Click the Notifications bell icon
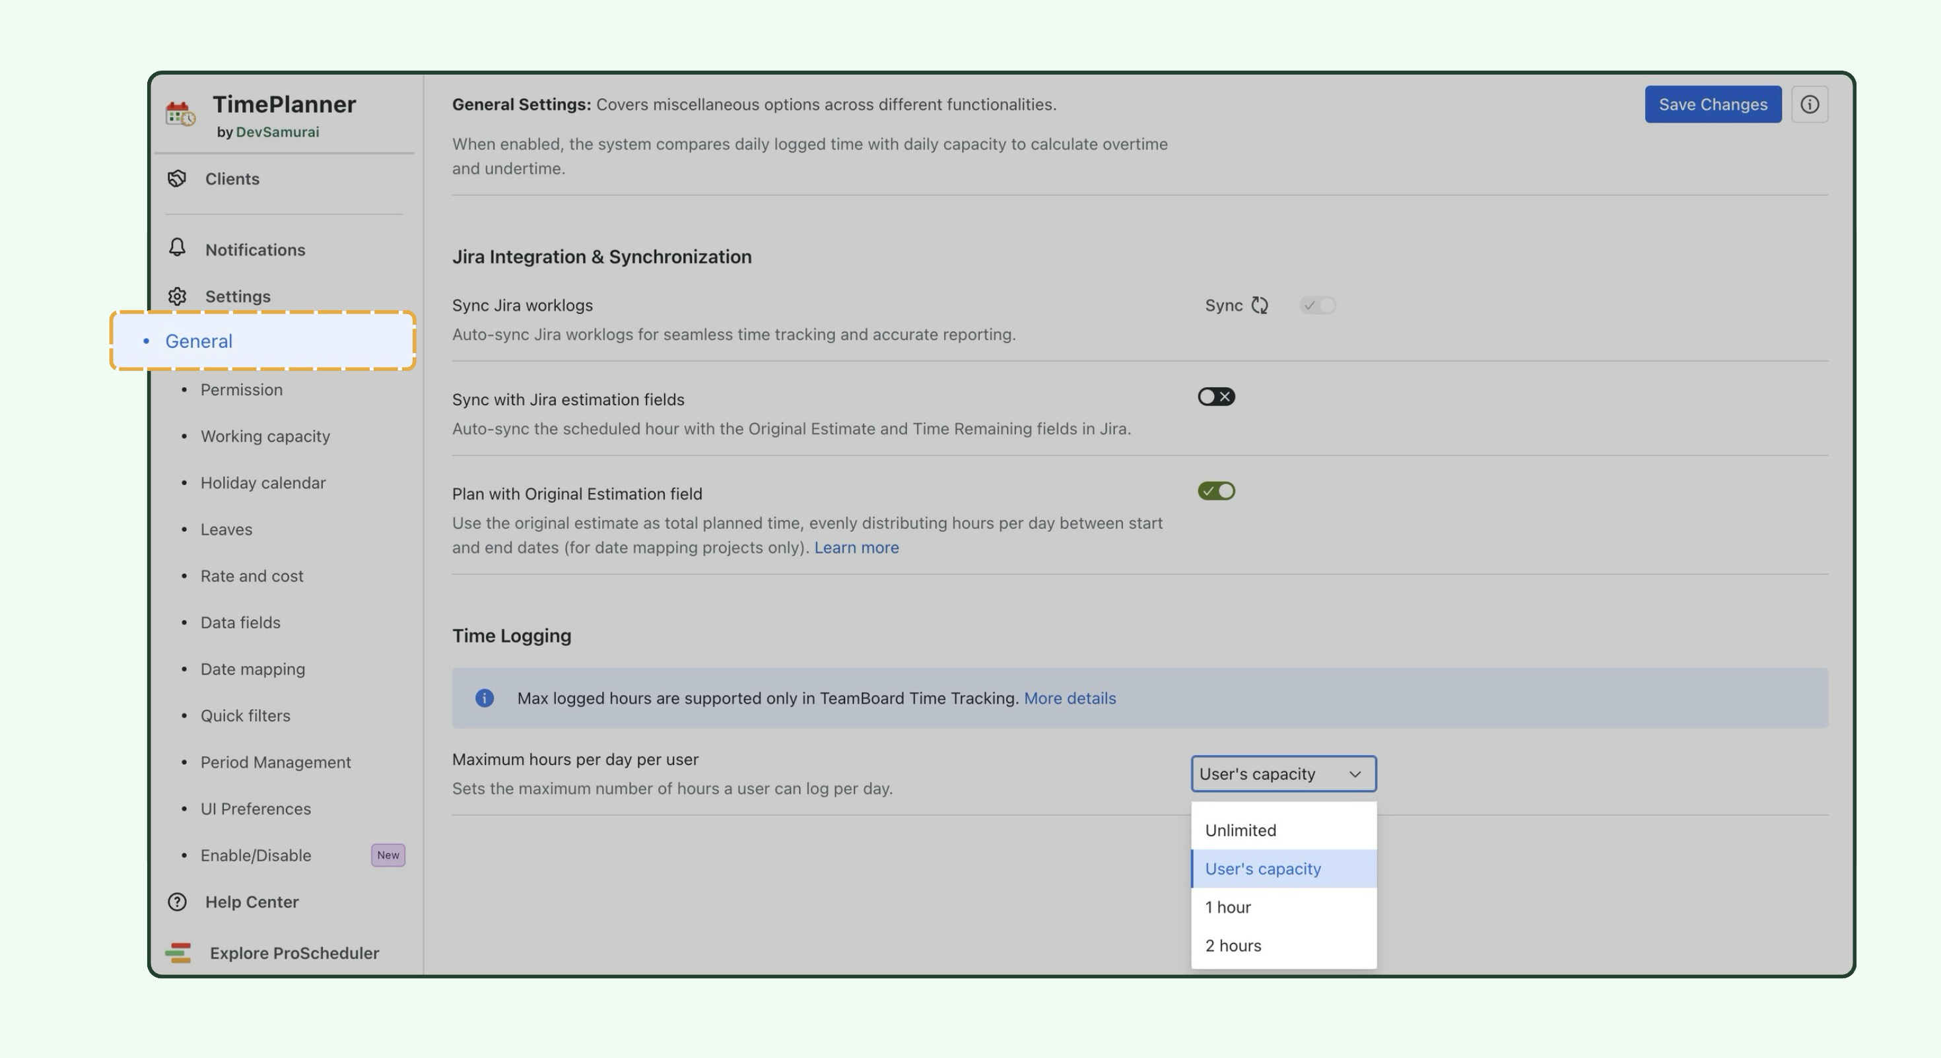The image size is (1941, 1058). click(x=177, y=248)
